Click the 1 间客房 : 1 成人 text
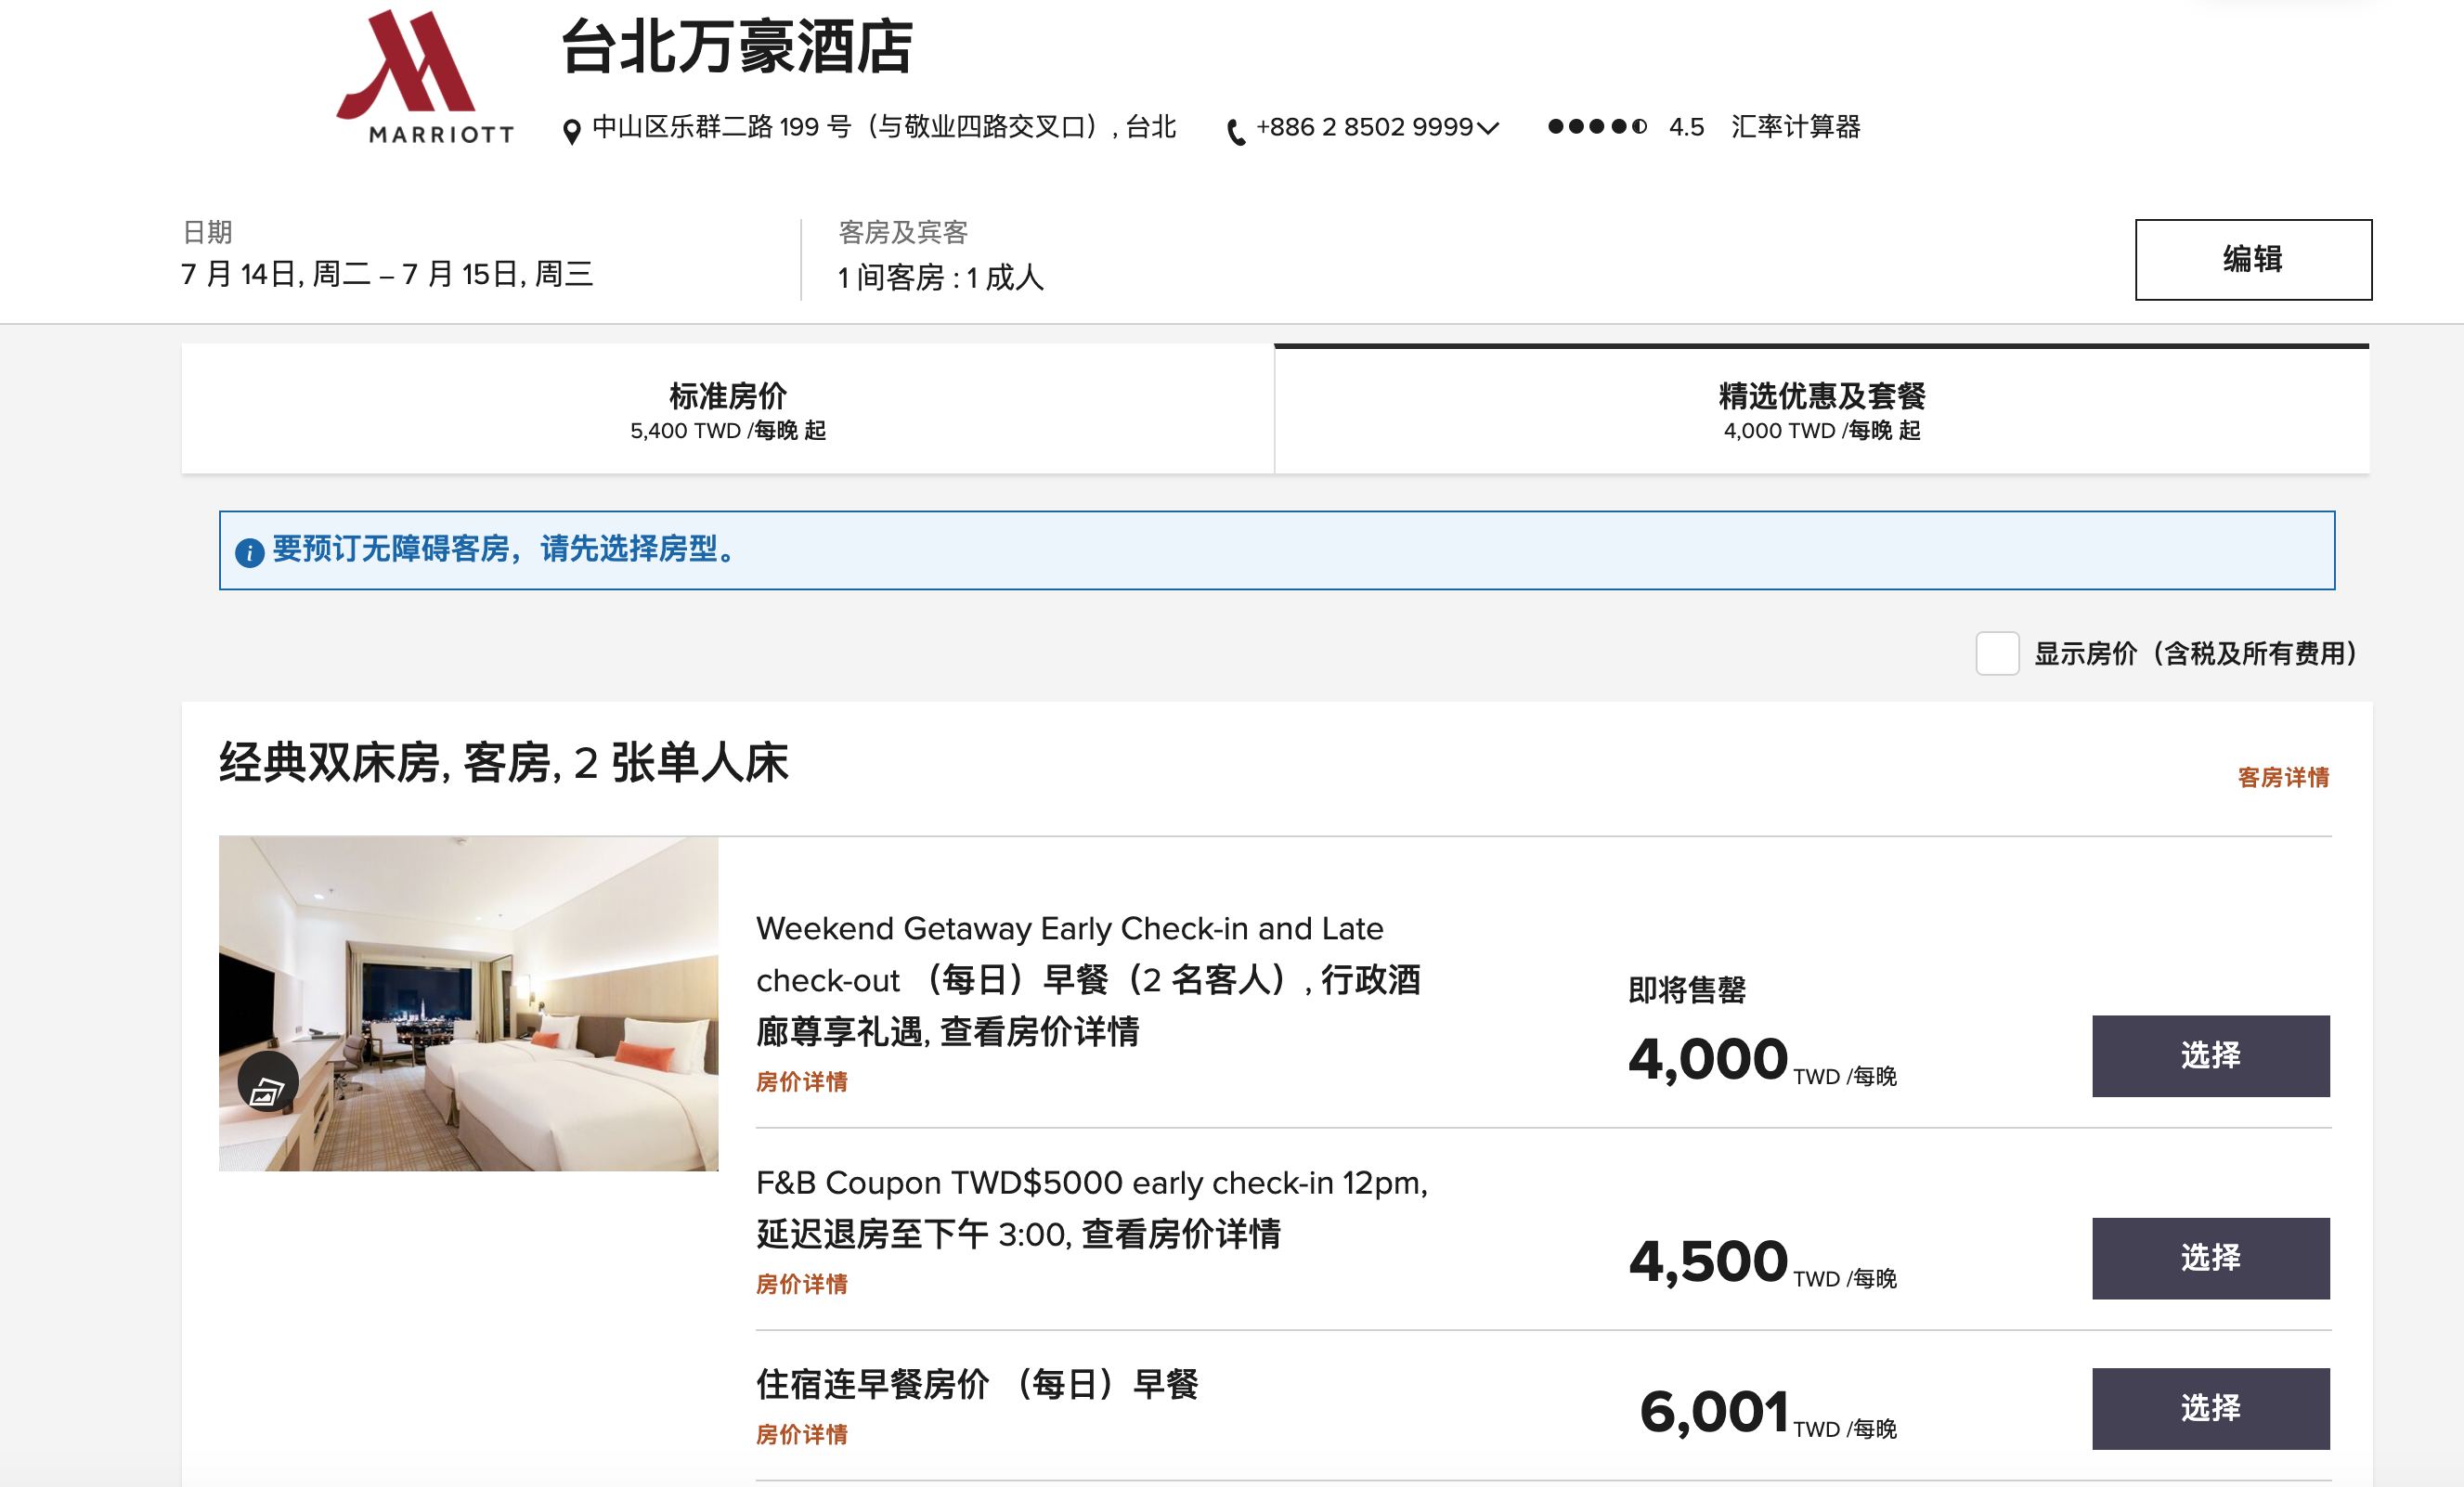 coord(940,277)
